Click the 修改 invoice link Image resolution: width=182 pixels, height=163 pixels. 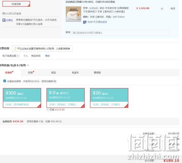click(x=47, y=56)
